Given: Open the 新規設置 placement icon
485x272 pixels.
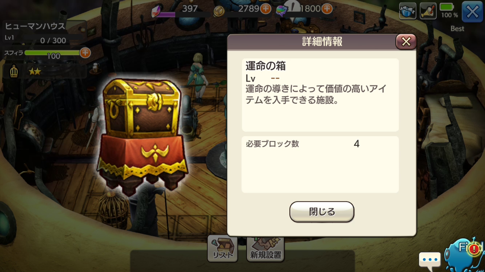Looking at the screenshot, I should [x=266, y=249].
